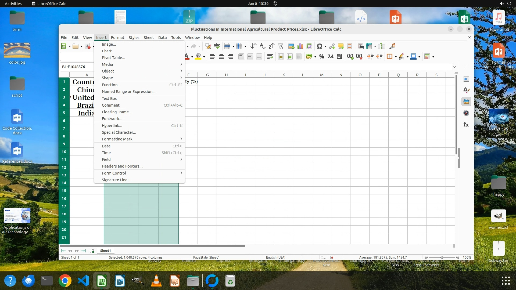Click the Sheet1 tab
The width and height of the screenshot is (516, 290).
(x=105, y=251)
